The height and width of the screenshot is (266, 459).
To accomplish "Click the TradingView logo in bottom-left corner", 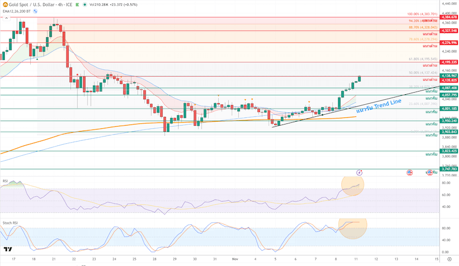I will 8,250.
